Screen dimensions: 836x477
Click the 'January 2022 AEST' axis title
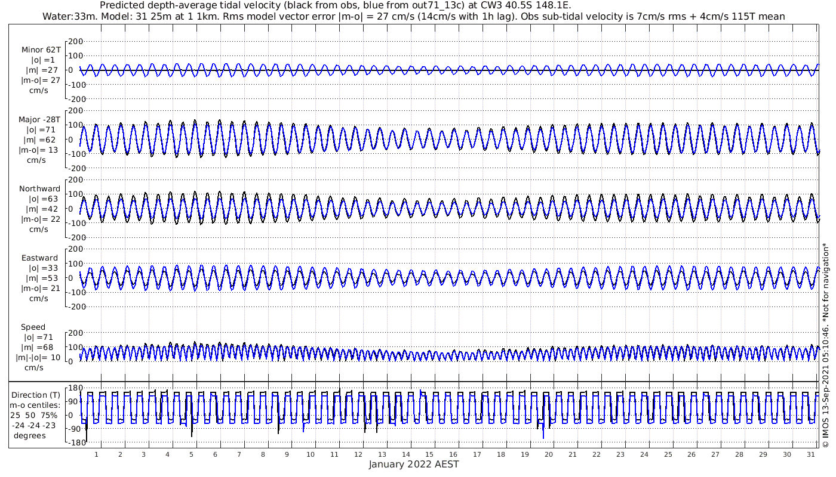point(414,464)
